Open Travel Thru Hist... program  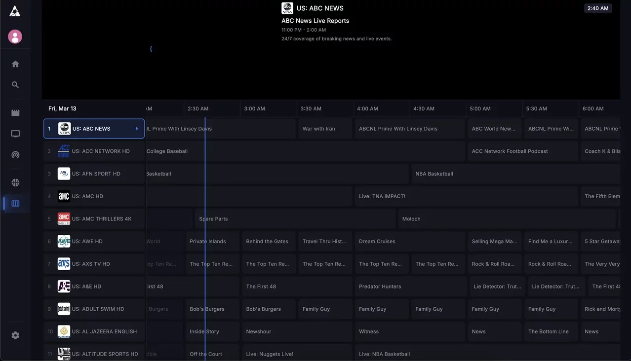(325, 241)
